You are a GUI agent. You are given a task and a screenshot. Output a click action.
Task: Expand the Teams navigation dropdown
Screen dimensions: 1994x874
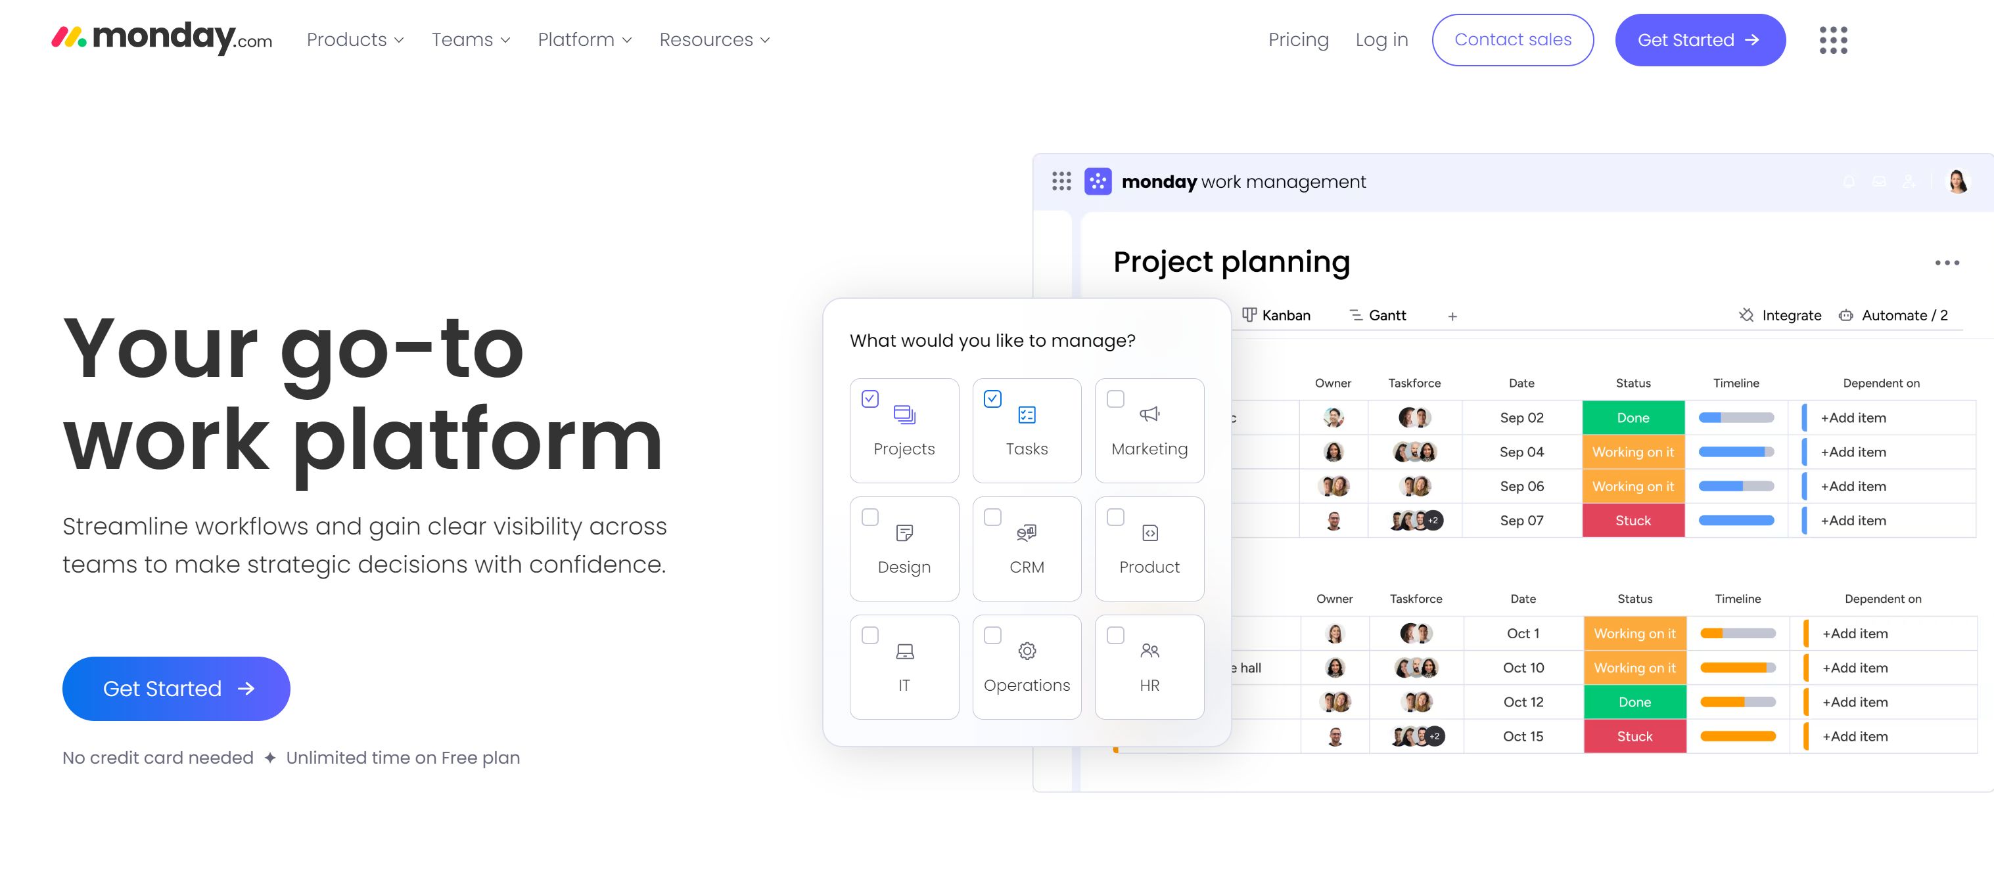pos(469,39)
